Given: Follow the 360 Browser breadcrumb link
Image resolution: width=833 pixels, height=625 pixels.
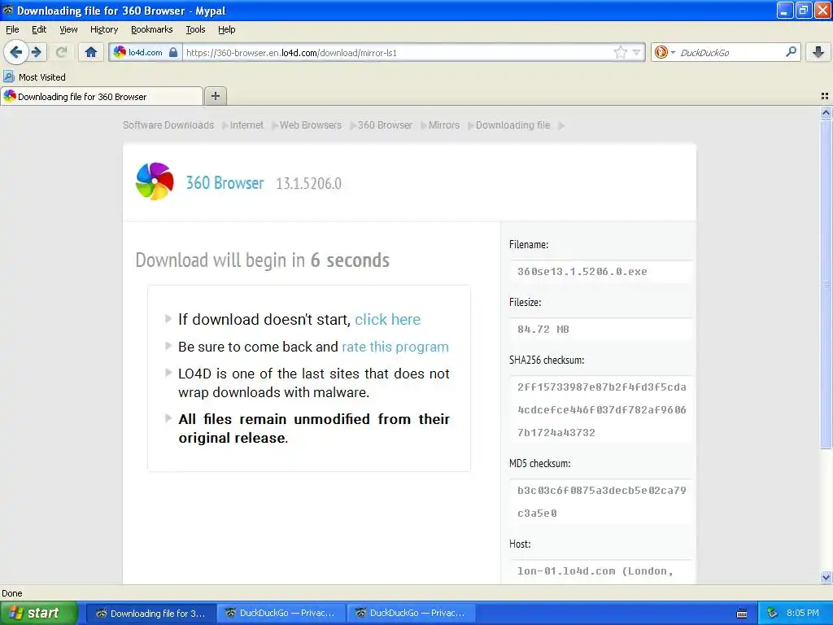Looking at the screenshot, I should (385, 125).
